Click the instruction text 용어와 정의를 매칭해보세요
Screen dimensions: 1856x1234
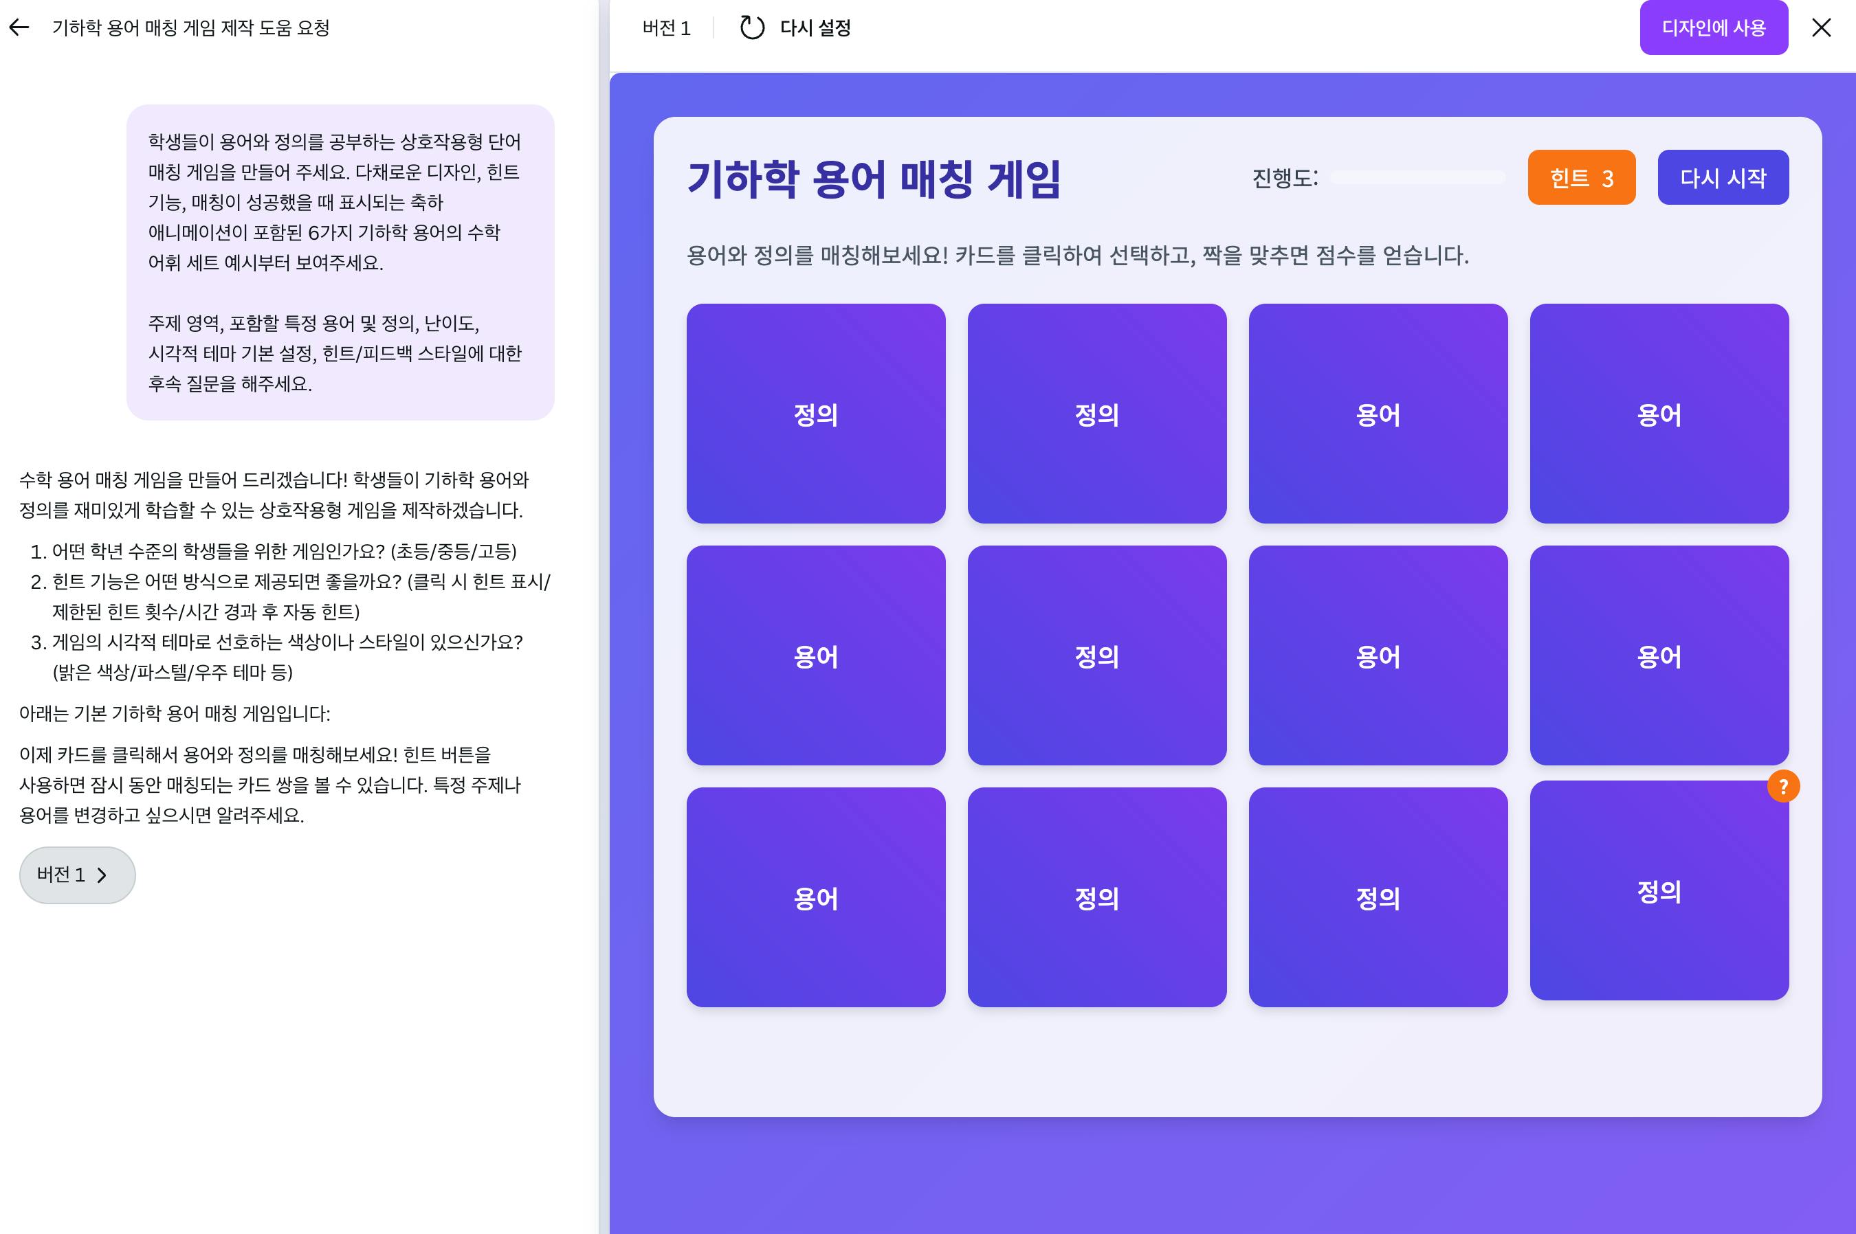tap(1077, 255)
